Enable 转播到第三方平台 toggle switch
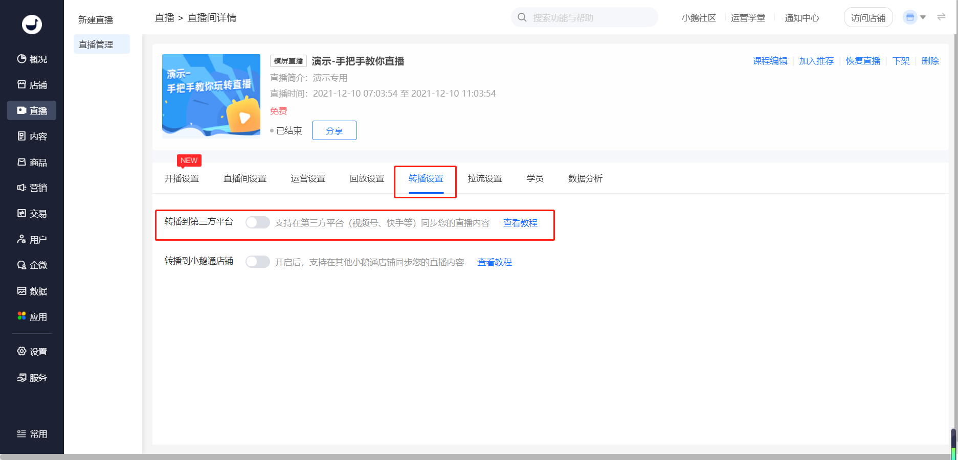Screen dimensions: 958x460 point(257,222)
